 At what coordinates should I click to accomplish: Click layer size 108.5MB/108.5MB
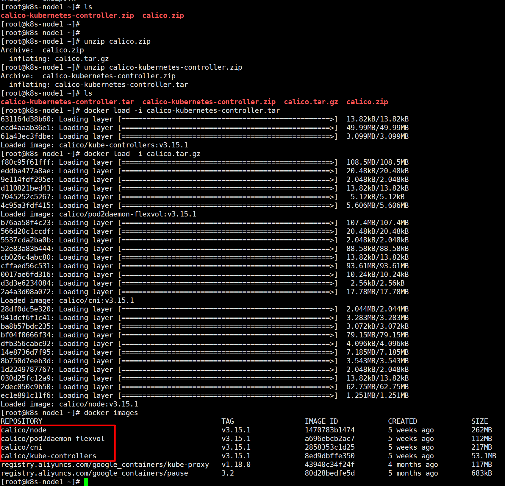click(378, 162)
